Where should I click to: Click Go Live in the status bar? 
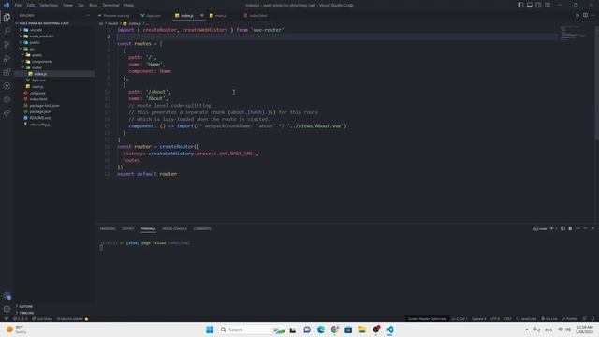[x=548, y=318]
